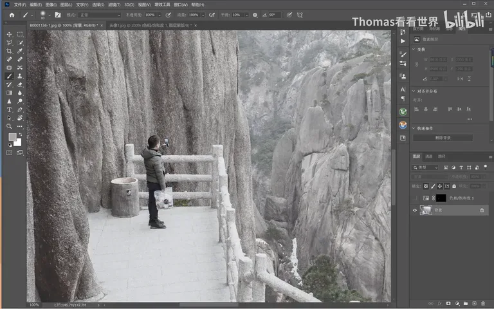Select the Zoom magnifier tool
This screenshot has height=309, width=494.
[x=9, y=126]
